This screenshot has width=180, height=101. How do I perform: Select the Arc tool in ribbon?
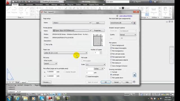click(x=27, y=10)
